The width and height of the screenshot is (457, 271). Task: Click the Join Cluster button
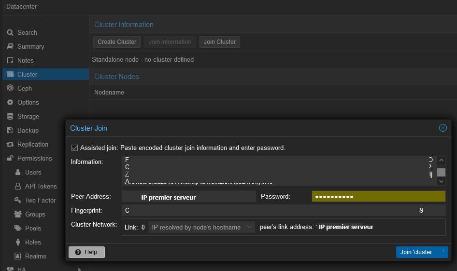pos(219,42)
